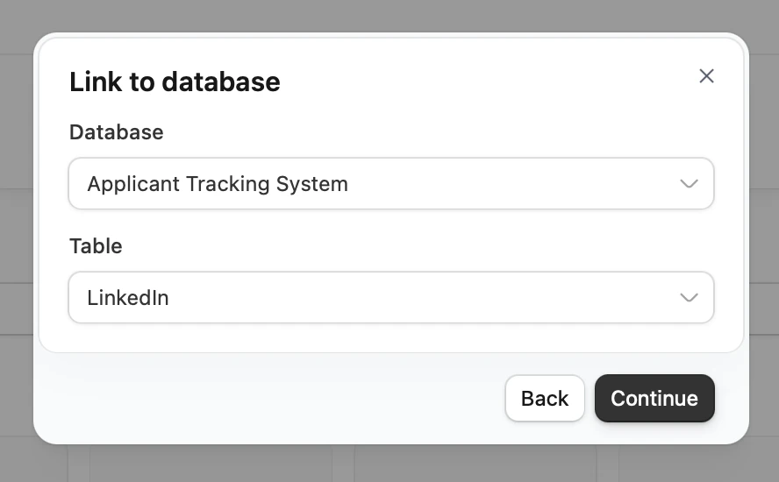The height and width of the screenshot is (482, 779).
Task: Open the Table dropdown
Action: pos(390,298)
